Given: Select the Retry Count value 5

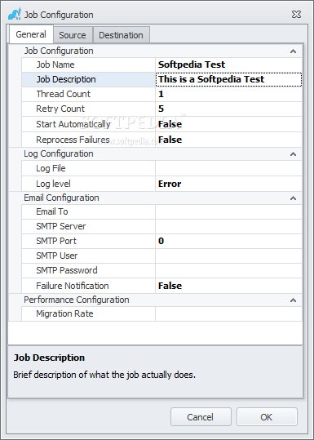Looking at the screenshot, I should [x=228, y=109].
